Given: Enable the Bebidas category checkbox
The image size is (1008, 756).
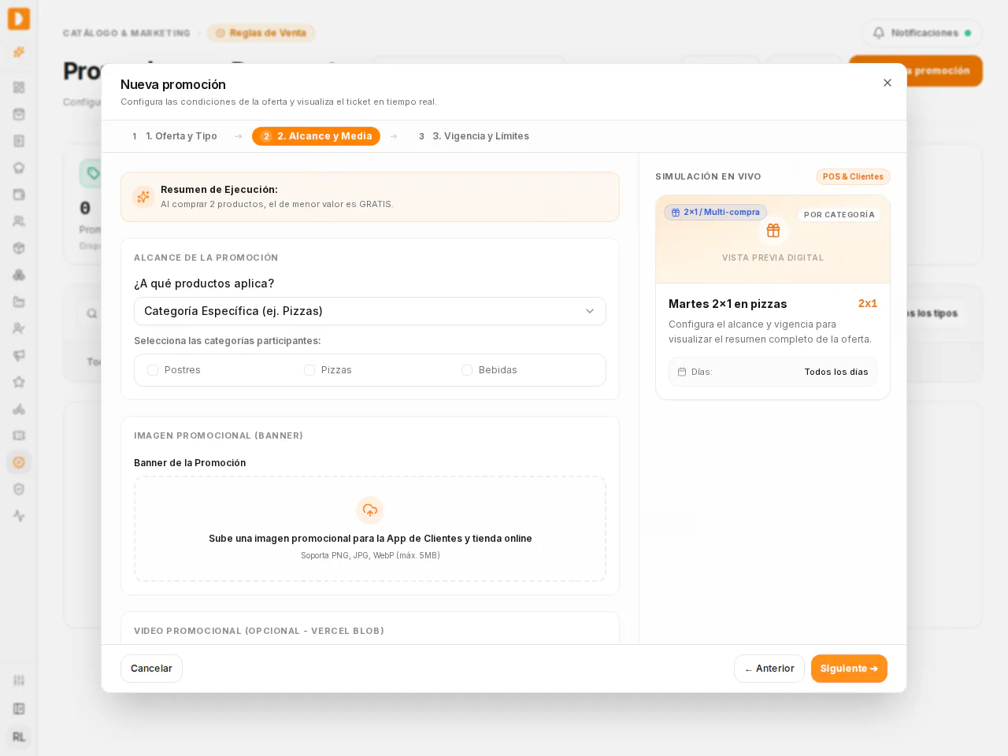Looking at the screenshot, I should coord(467,370).
